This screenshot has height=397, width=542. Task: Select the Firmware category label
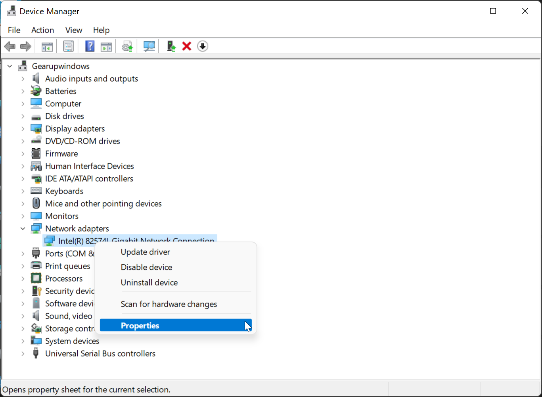tap(61, 153)
